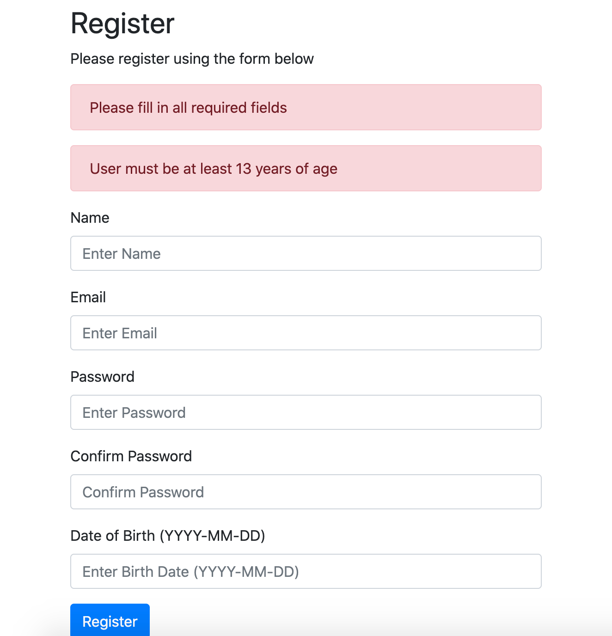Click the Name field label
The width and height of the screenshot is (612, 636).
tap(90, 218)
